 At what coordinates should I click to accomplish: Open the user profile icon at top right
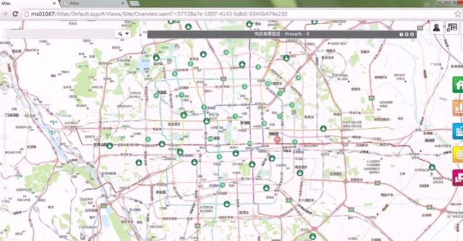(436, 28)
